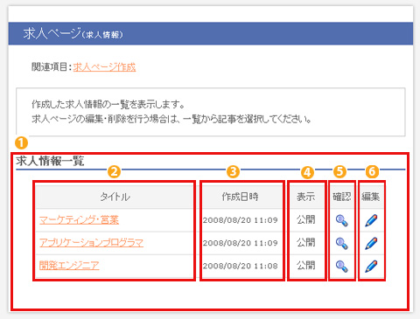Image resolution: width=420 pixels, height=319 pixels.
Task: Edit 開発エンジニア with the pencil icon
Action: [x=371, y=266]
